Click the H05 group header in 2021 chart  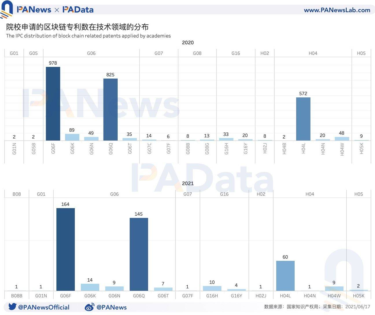[359, 194]
